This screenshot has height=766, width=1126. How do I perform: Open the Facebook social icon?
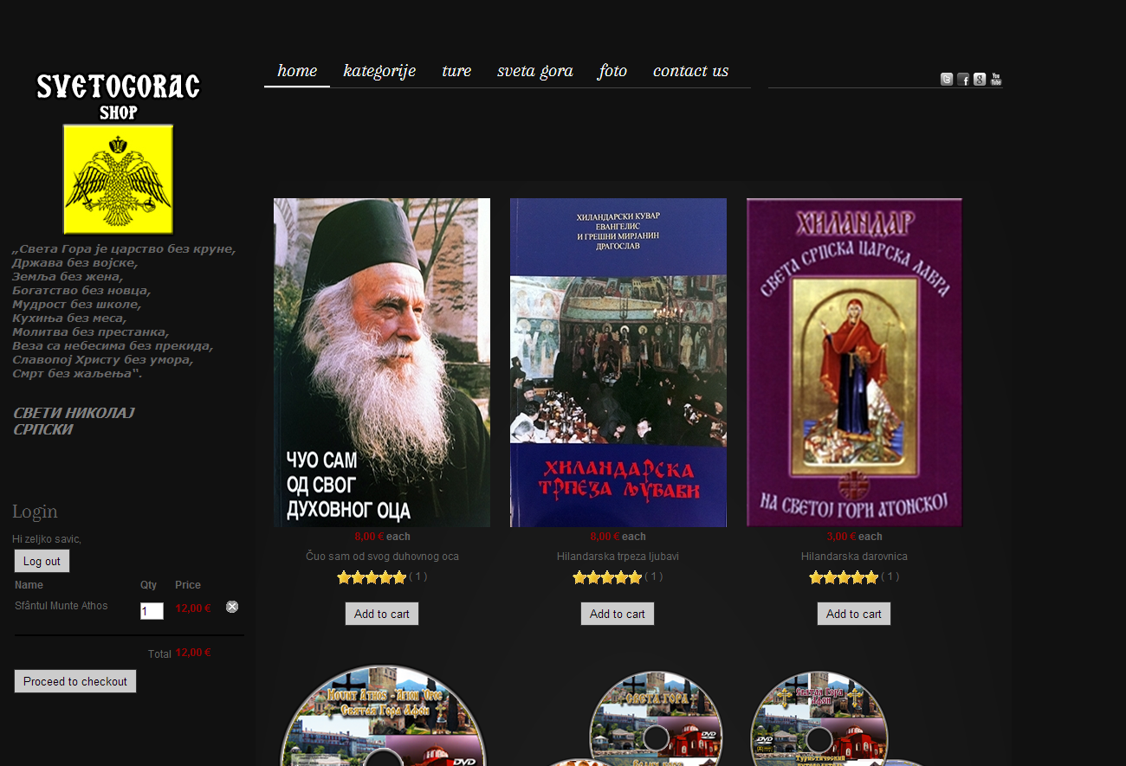[x=963, y=80]
